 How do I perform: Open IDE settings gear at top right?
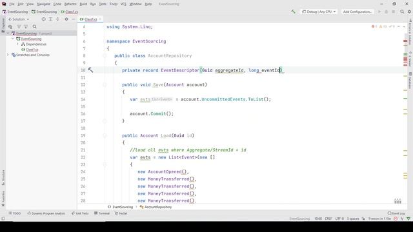pos(409,12)
